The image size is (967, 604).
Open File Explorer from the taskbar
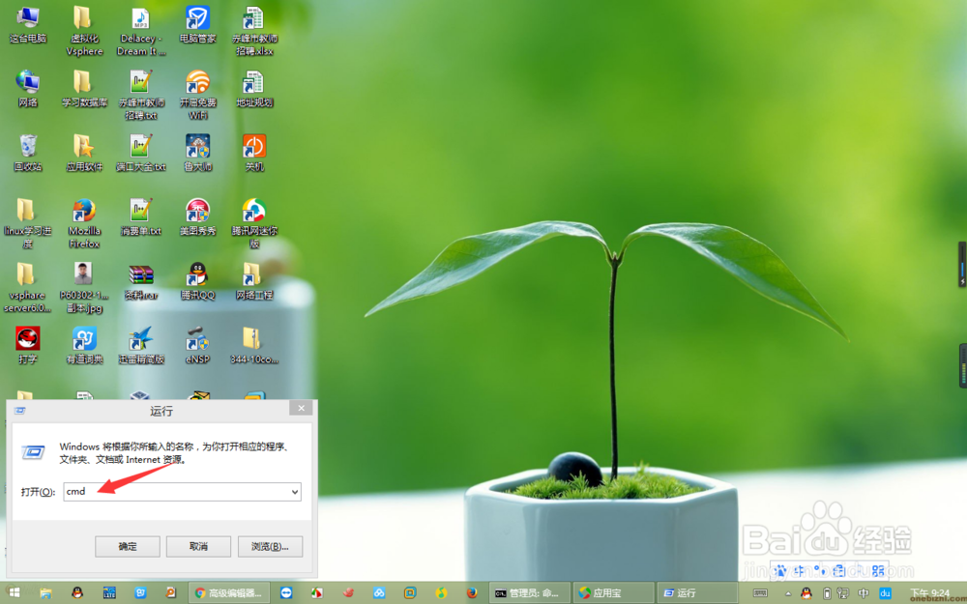pos(46,593)
